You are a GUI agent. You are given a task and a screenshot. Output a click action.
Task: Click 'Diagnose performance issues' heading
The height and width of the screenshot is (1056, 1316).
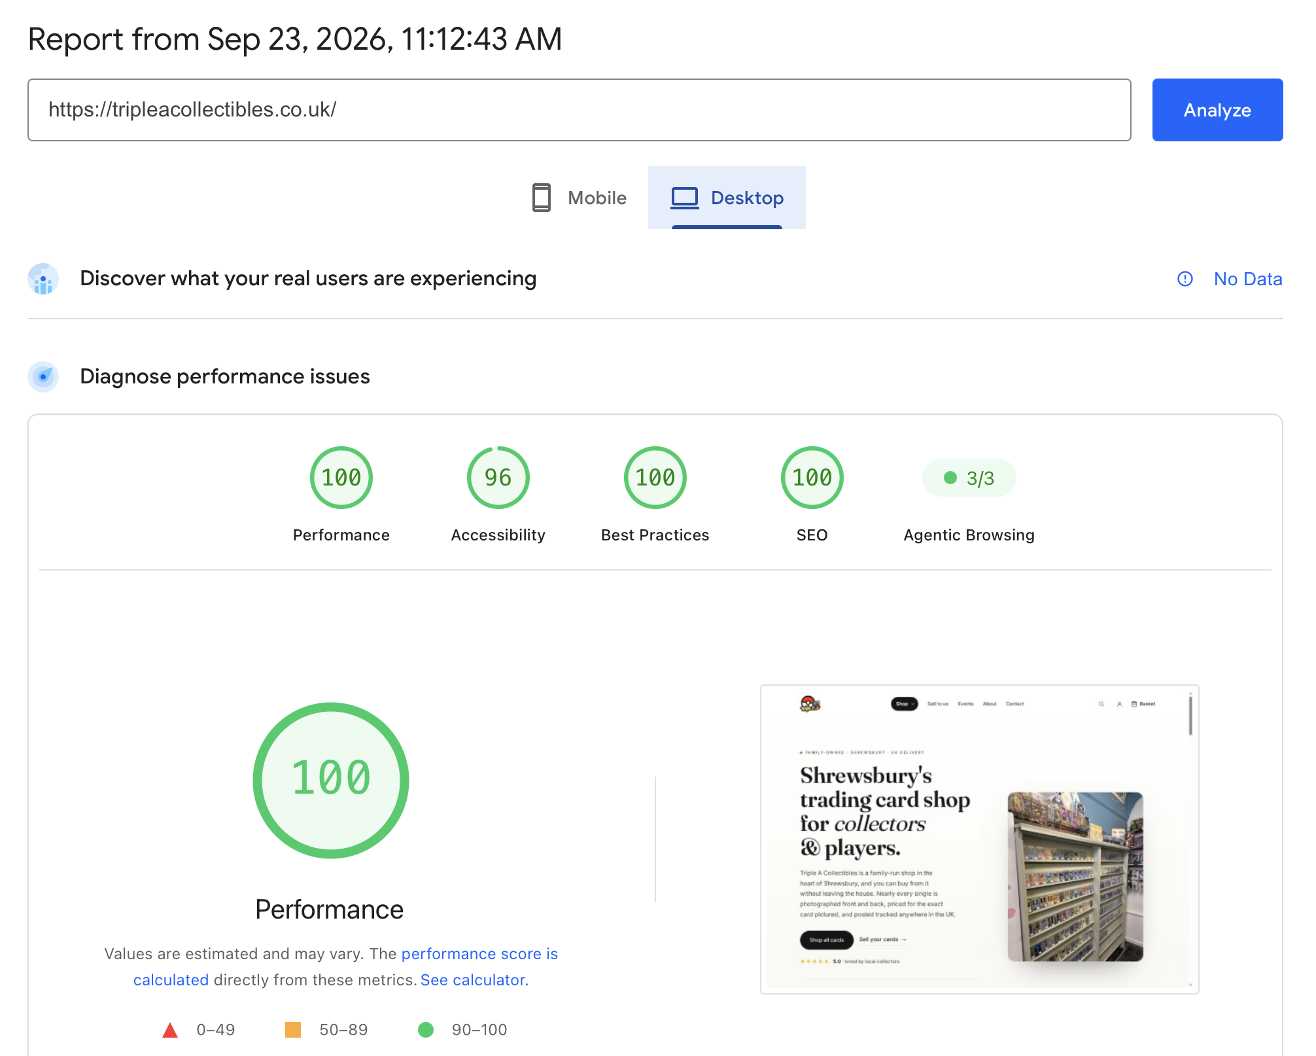click(225, 377)
